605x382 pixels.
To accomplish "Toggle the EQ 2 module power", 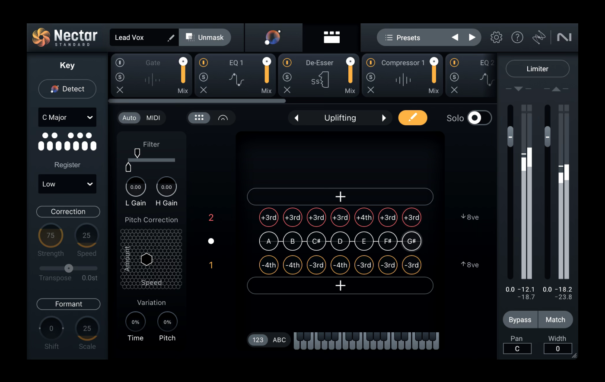I will point(454,63).
